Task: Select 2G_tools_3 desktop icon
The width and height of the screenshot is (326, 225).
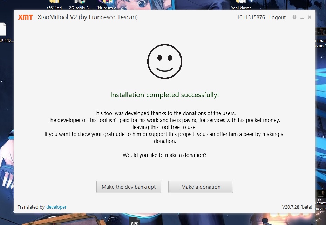Action: (81, 5)
